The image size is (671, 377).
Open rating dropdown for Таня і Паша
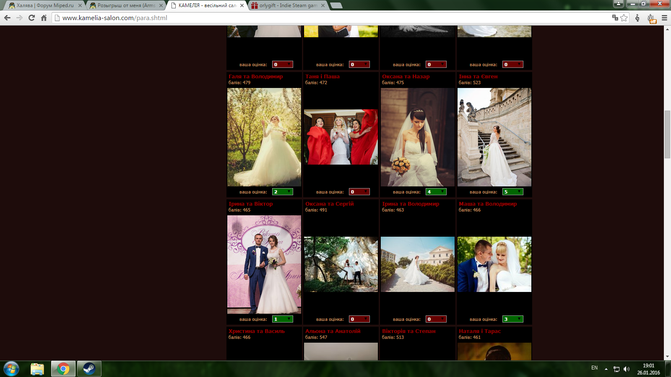coord(359,192)
